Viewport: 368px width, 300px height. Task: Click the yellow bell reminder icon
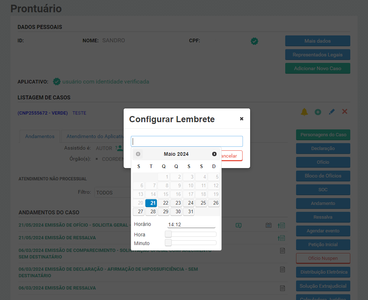[x=304, y=112]
